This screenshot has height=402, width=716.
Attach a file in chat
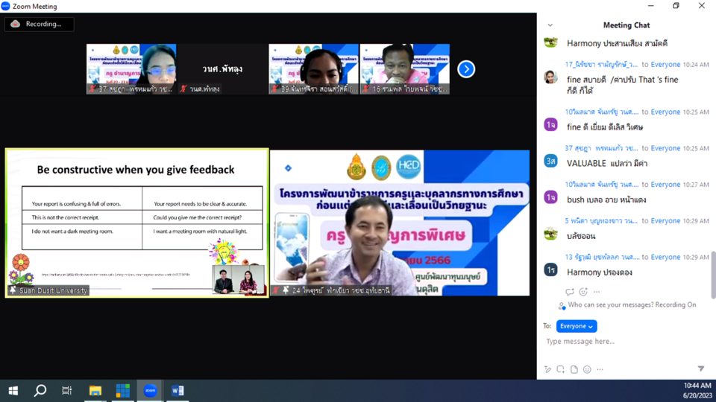[x=574, y=369]
